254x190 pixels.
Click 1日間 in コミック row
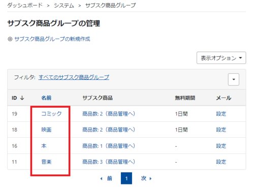pos(181,114)
